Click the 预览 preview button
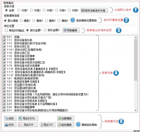The width and height of the screenshot is (141, 133). click(x=10, y=118)
